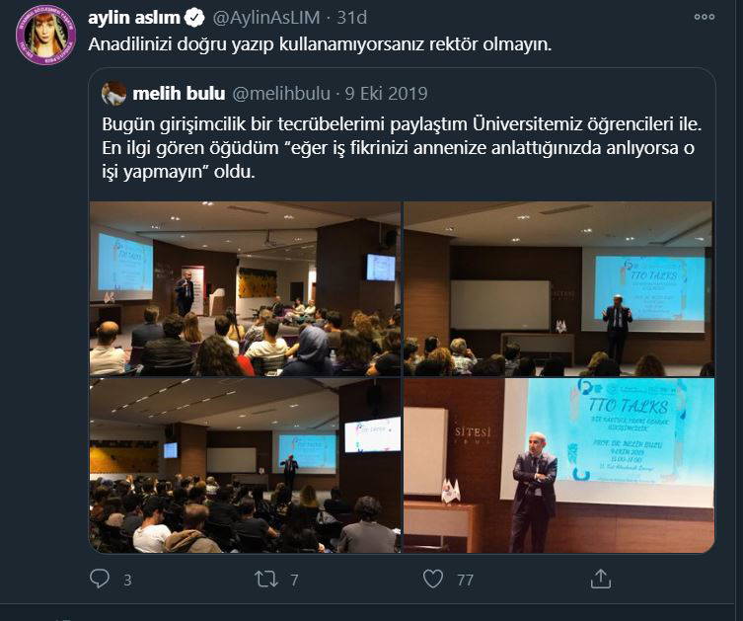Like the tweet with the heart icon
The image size is (743, 621).
(432, 579)
